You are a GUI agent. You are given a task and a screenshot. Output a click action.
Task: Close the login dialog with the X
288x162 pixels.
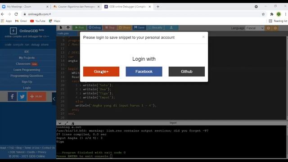click(203, 37)
